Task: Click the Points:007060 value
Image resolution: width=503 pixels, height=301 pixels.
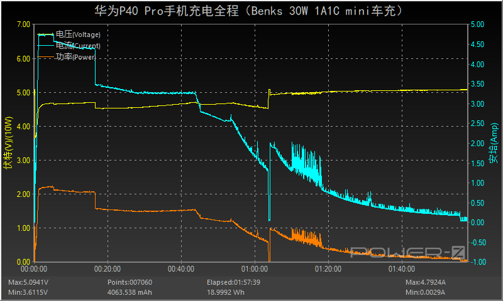Action: (130, 282)
